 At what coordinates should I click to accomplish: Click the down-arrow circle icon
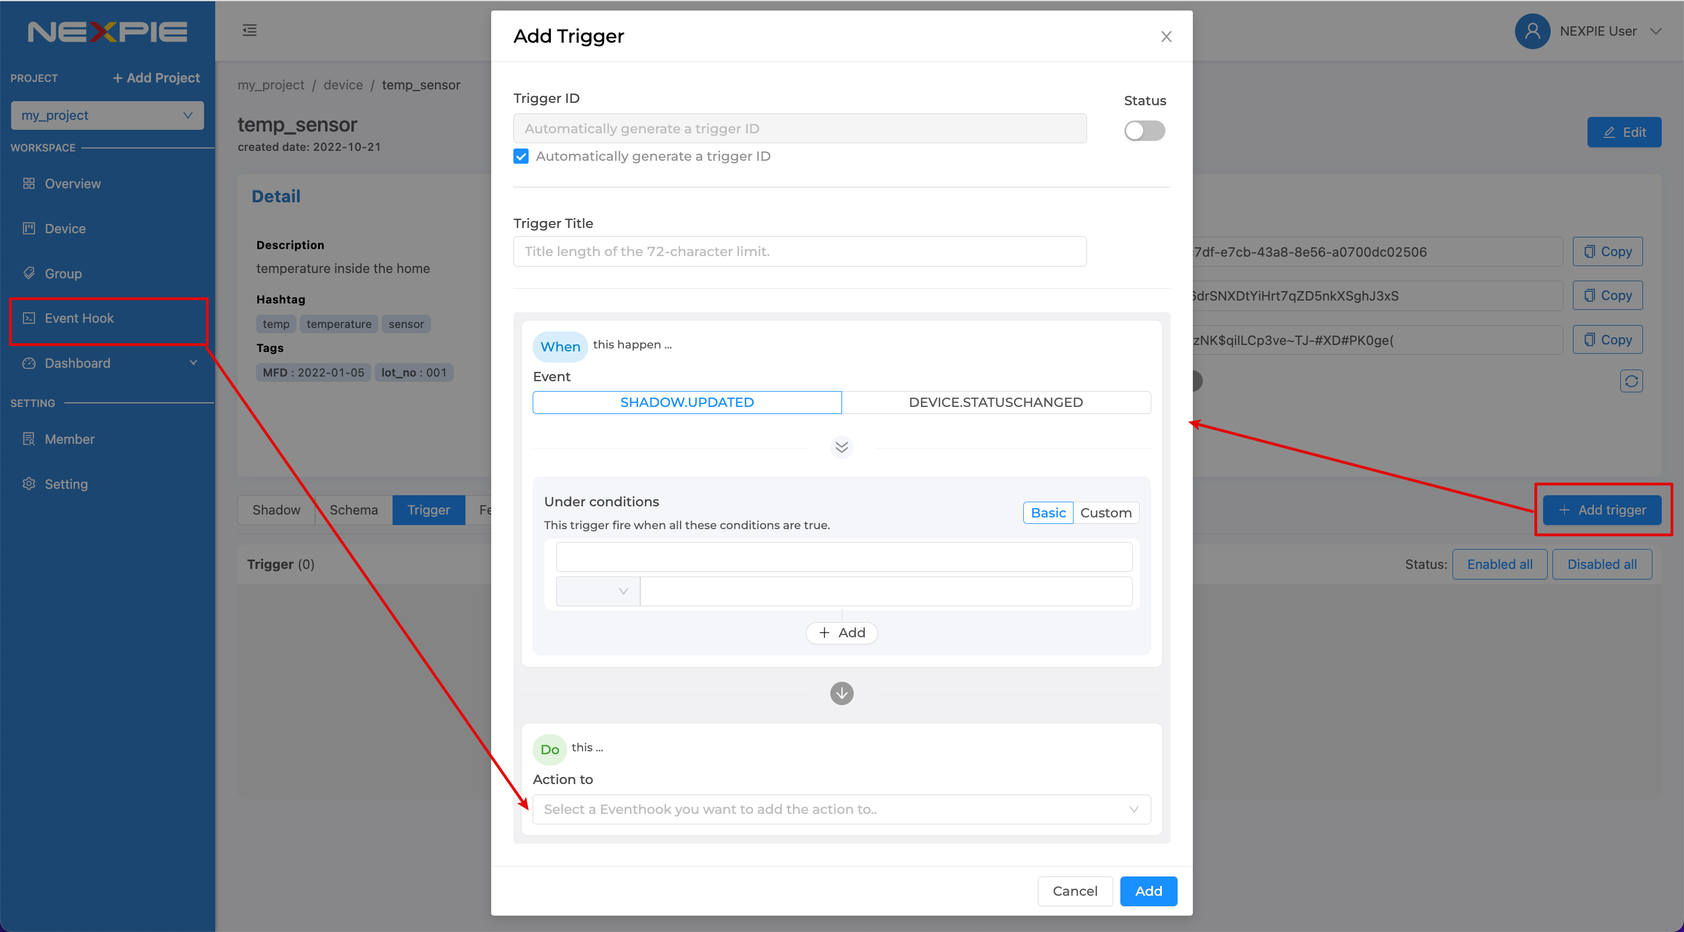point(841,693)
